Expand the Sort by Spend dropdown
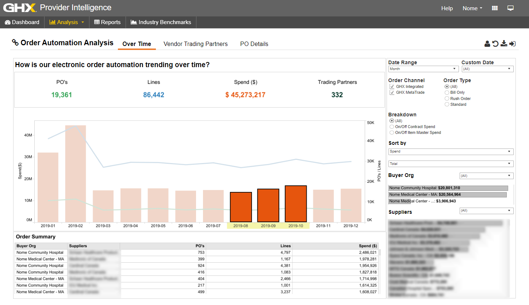Image resolution: width=529 pixels, height=305 pixels. [x=451, y=151]
